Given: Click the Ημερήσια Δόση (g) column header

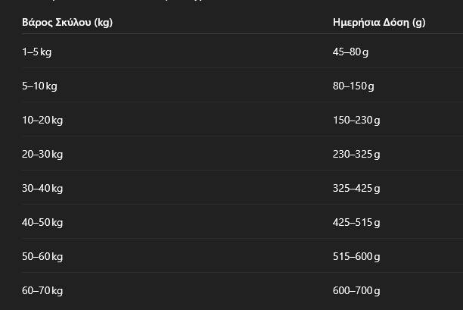Looking at the screenshot, I should (x=379, y=23).
